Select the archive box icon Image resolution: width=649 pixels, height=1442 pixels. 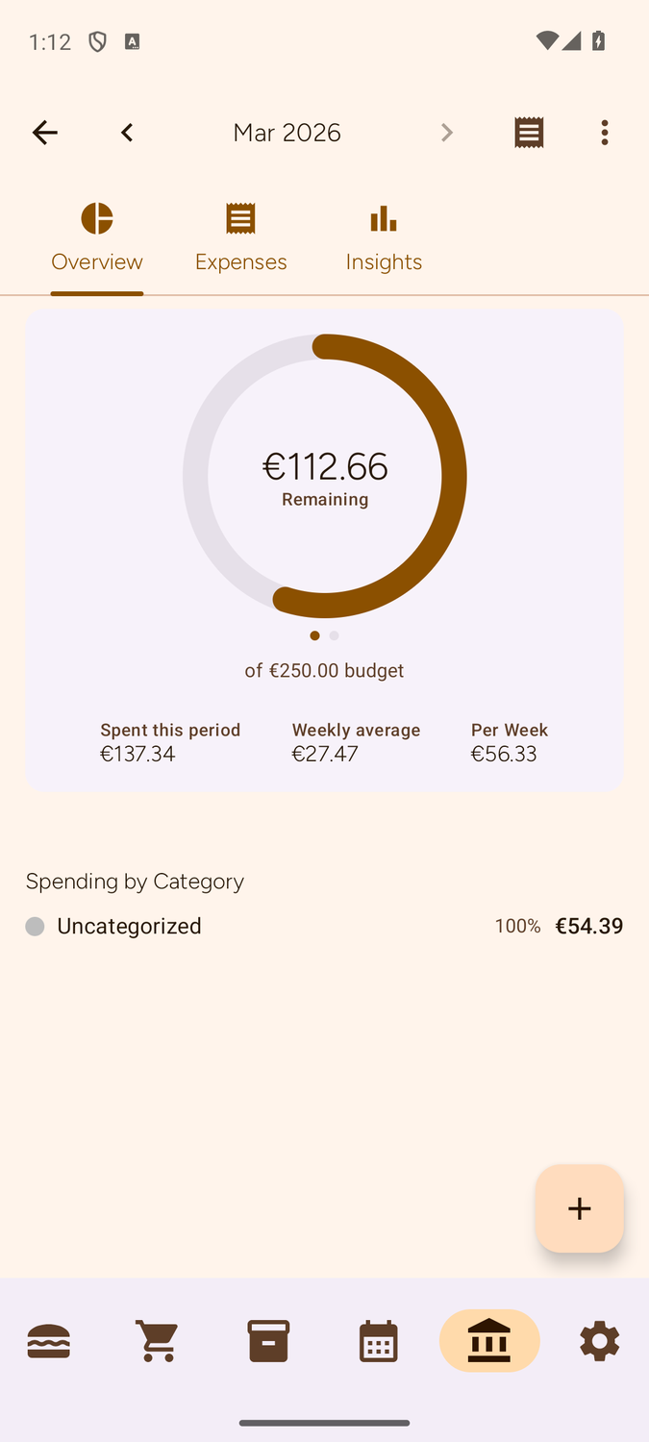coord(267,1340)
